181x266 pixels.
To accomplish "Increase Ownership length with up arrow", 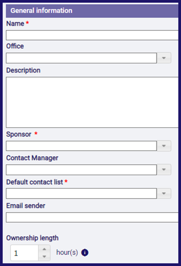I will [44, 249].
